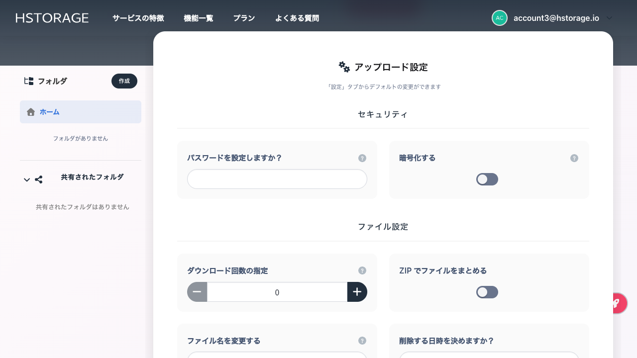Click the アップロード設定 title
Image resolution: width=637 pixels, height=358 pixels.
coord(391,67)
